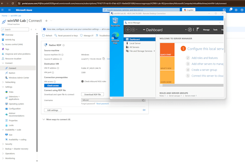Click Server Manager refresh icon

190,30
